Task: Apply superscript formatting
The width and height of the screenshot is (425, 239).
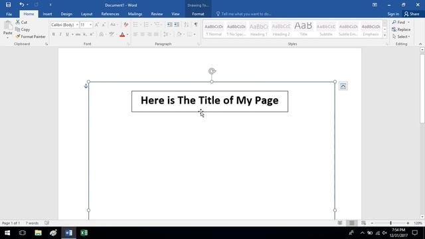Action: pos(92,35)
